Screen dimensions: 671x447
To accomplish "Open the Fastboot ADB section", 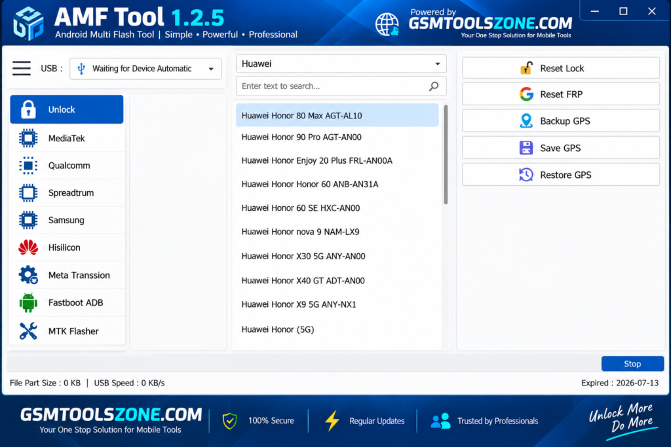I will click(67, 302).
